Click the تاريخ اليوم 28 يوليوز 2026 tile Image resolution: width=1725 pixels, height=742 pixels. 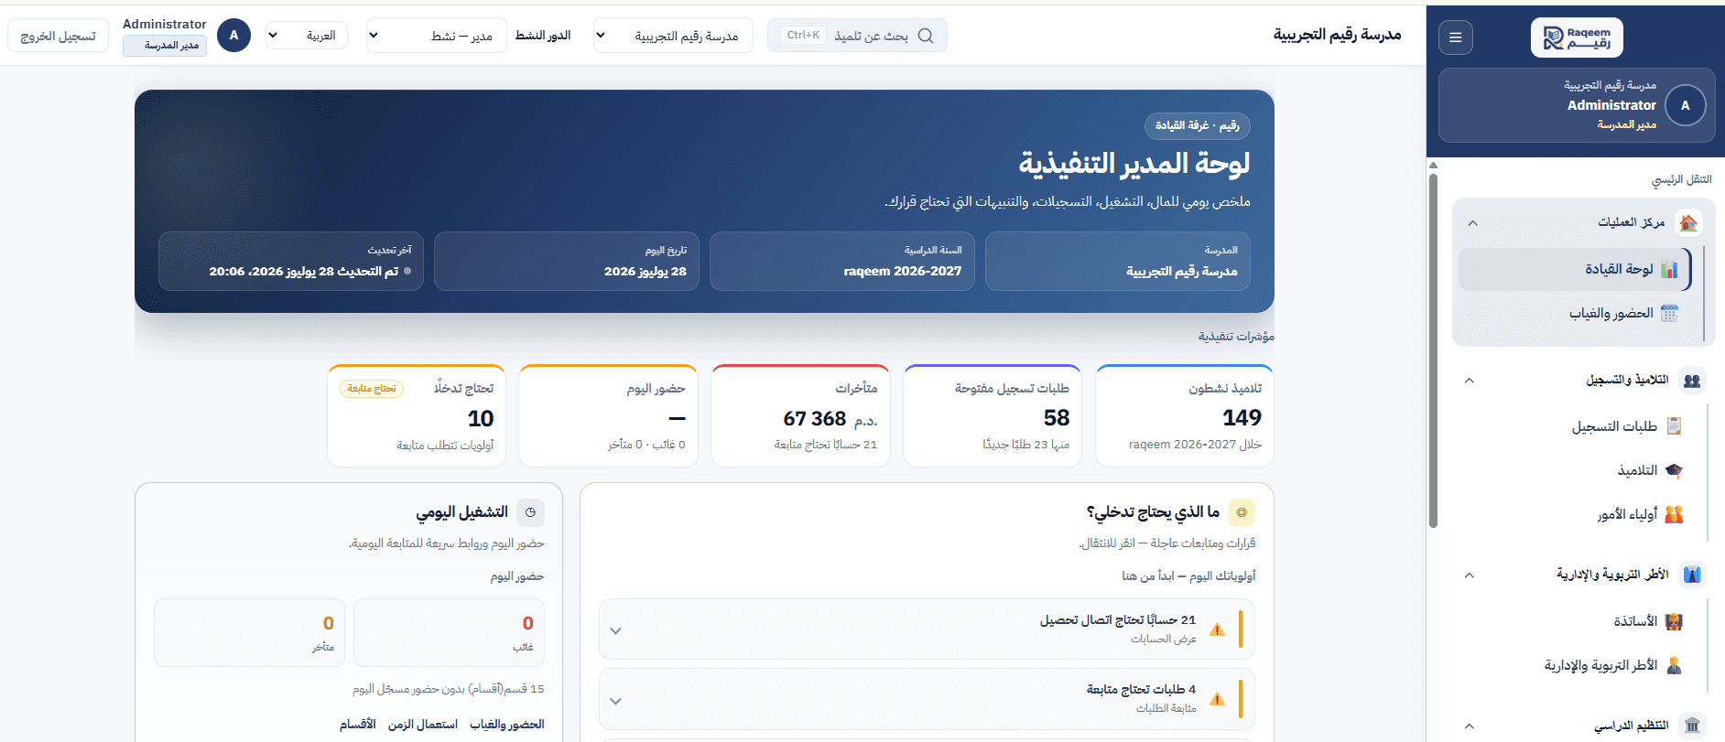(x=567, y=261)
